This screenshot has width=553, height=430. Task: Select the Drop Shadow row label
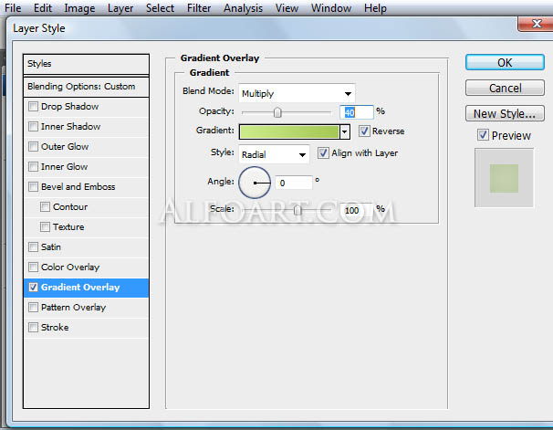pos(70,107)
